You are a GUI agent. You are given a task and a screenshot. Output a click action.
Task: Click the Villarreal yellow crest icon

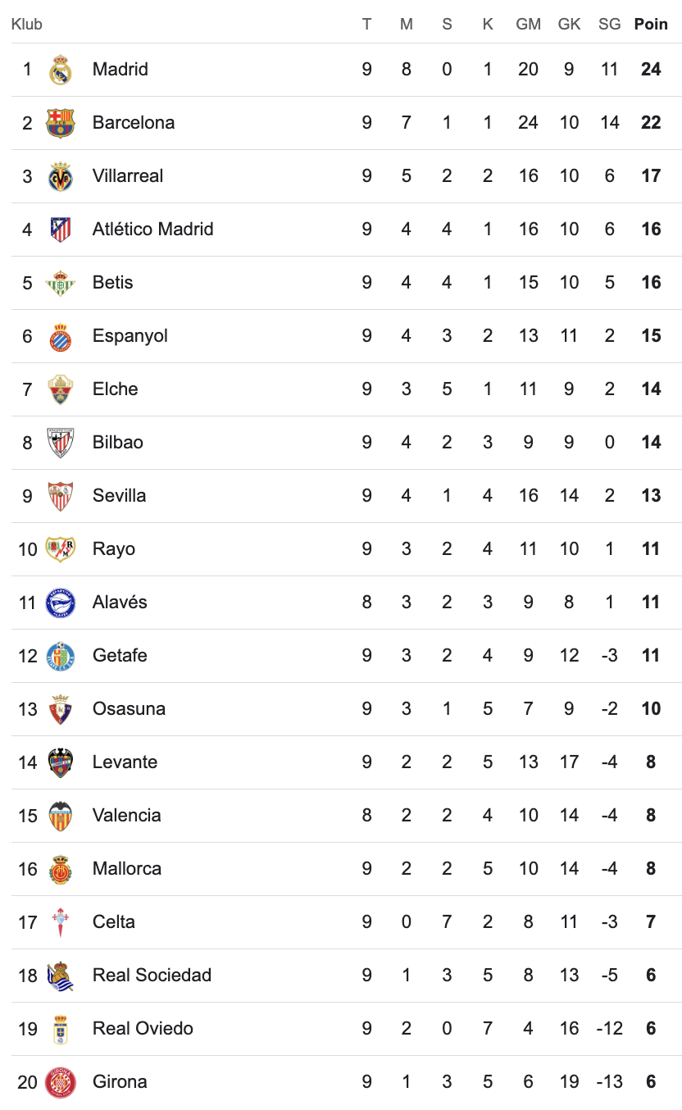[61, 176]
